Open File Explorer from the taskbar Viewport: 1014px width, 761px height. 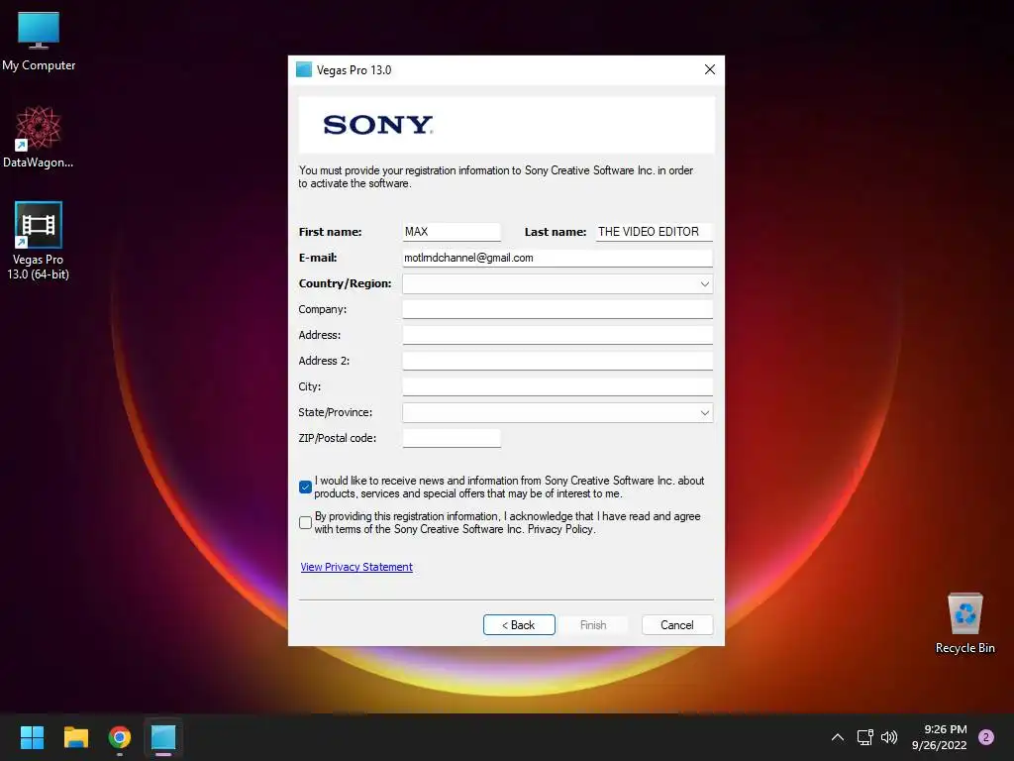(75, 737)
